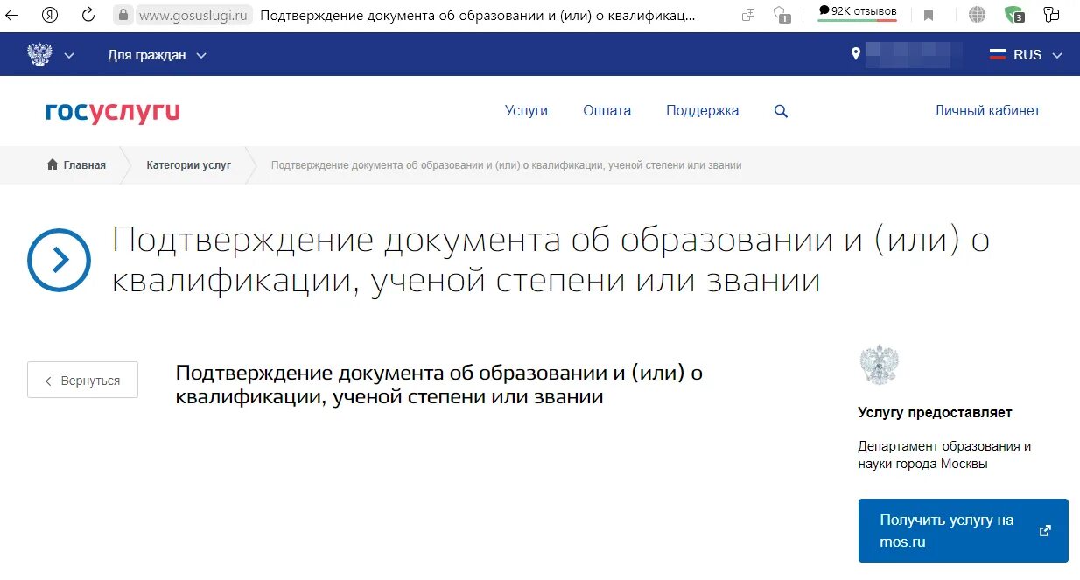Click the Russian flag icon

pyautogui.click(x=998, y=54)
